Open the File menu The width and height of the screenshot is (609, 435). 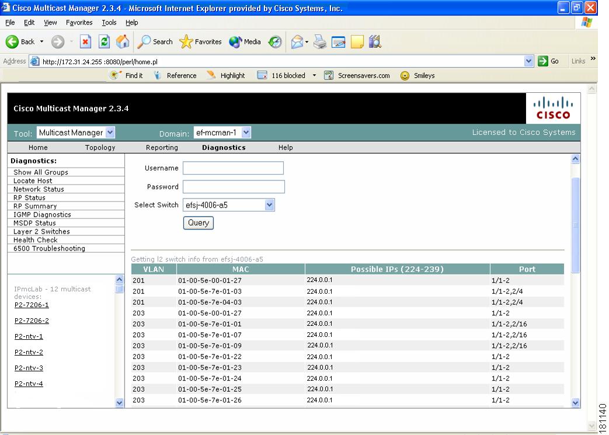coord(10,23)
